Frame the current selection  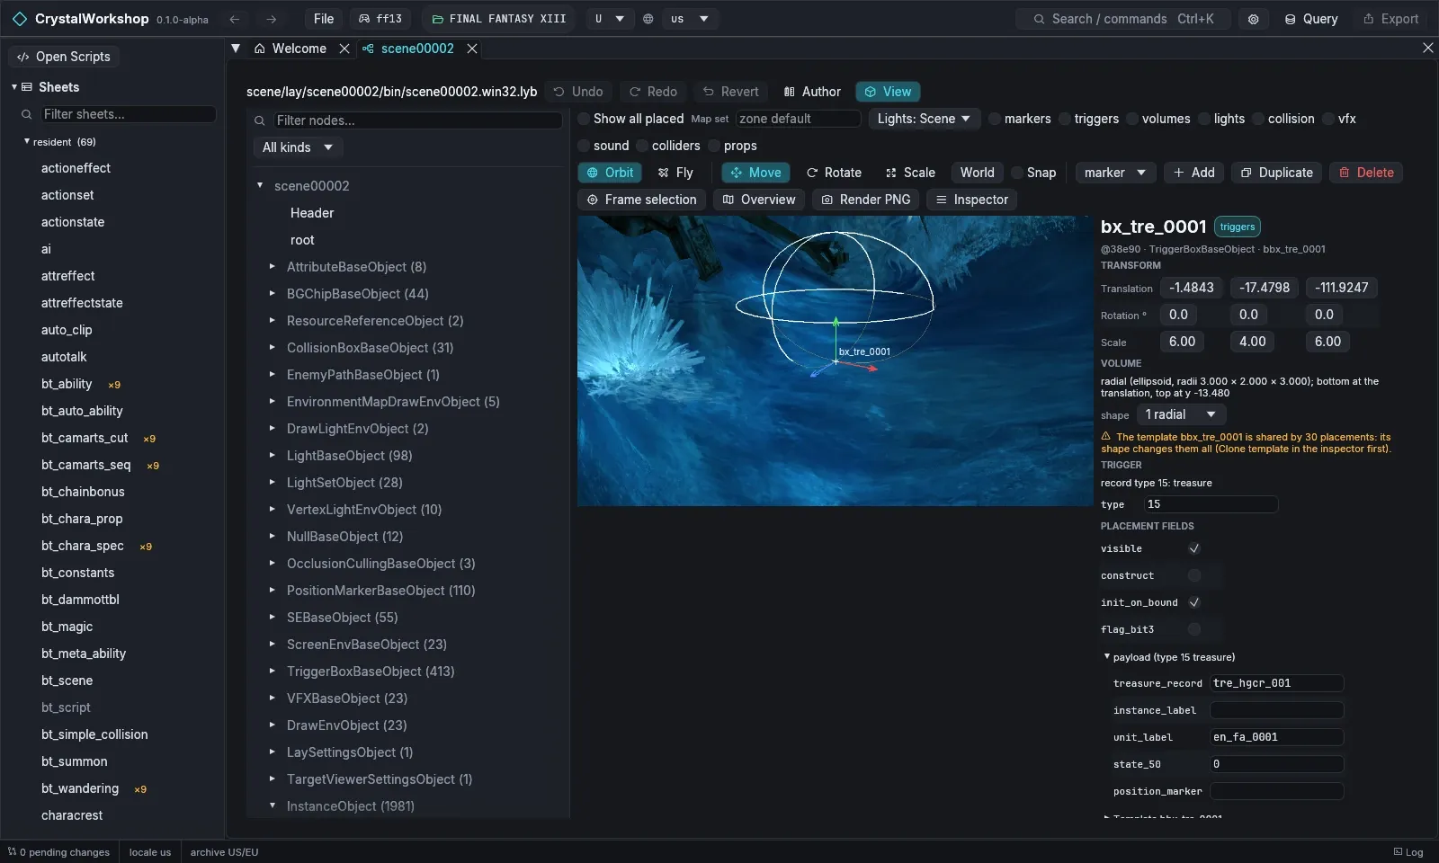(642, 200)
